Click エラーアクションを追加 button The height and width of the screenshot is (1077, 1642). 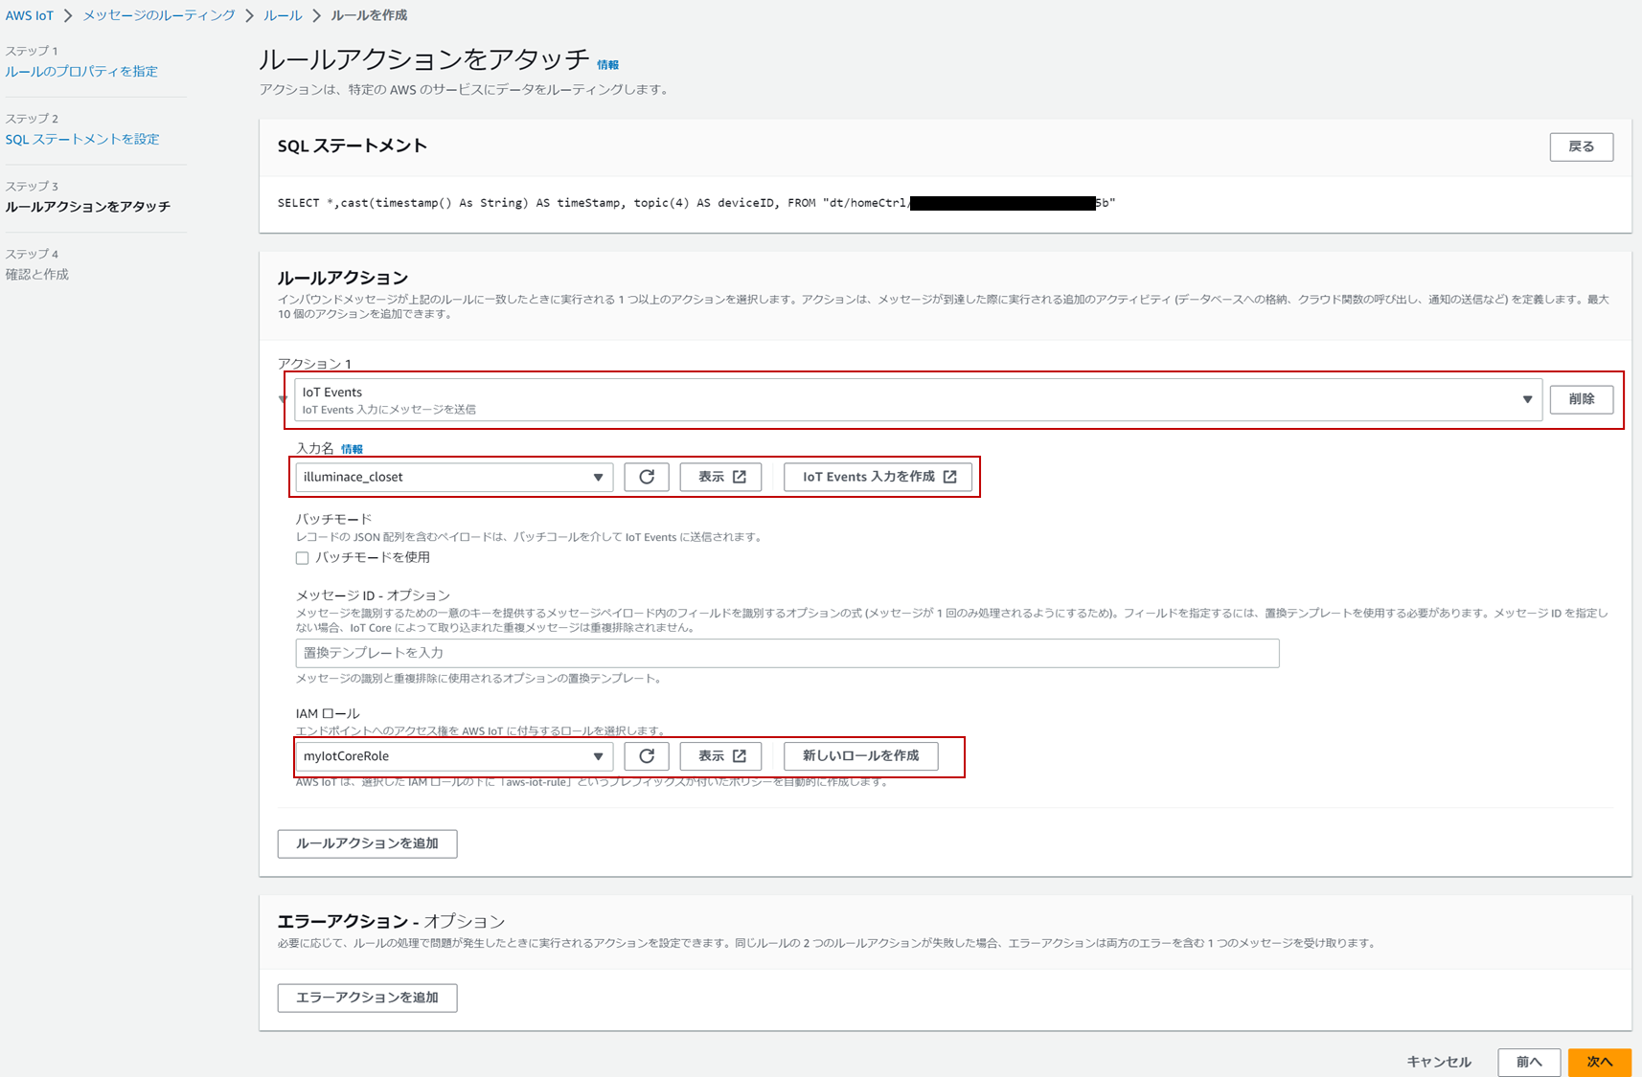[367, 998]
